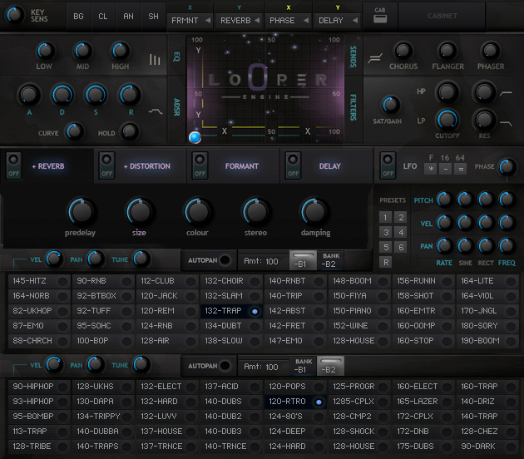Screen dimensions: 524x459
Task: Click the SH button
Action: pyautogui.click(x=153, y=17)
